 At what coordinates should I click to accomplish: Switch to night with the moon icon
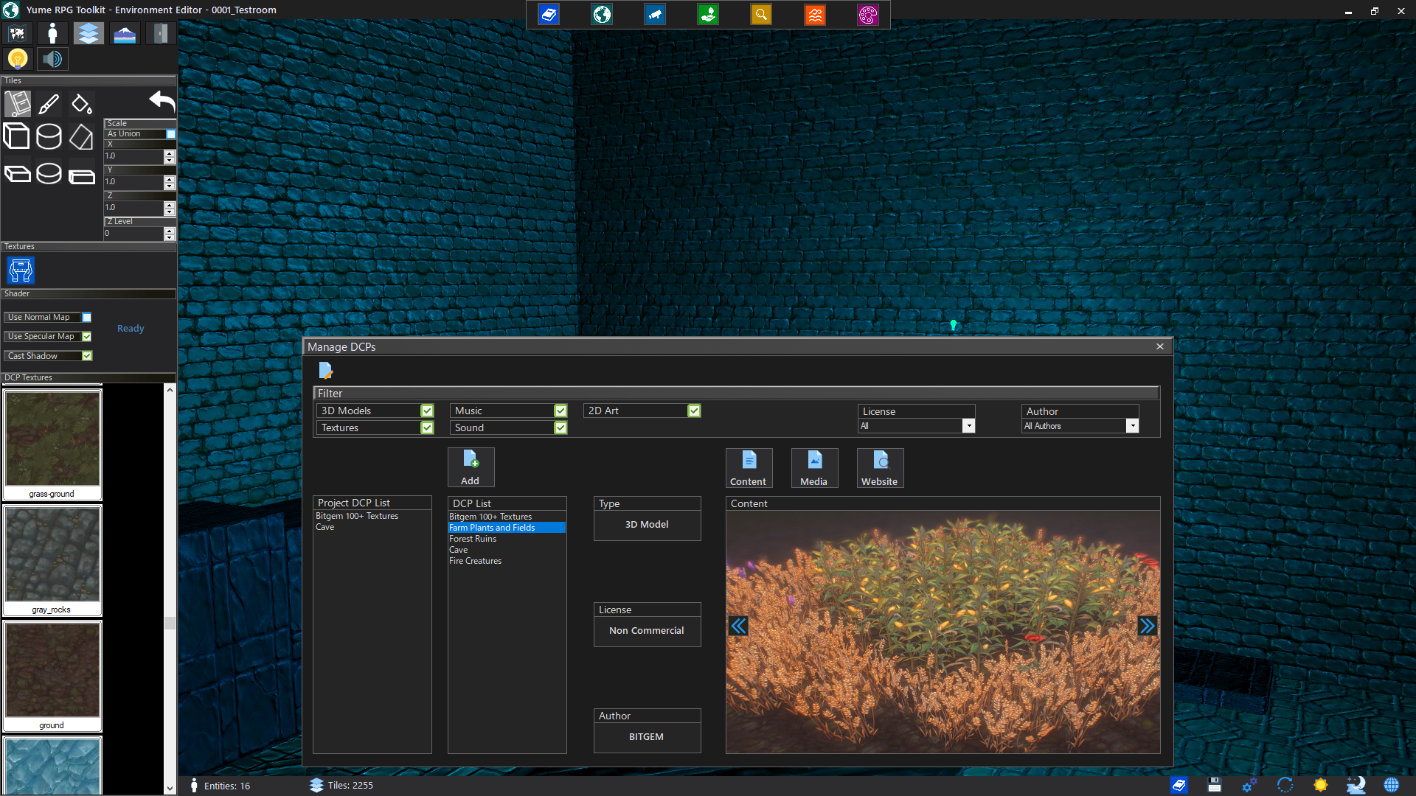tap(1356, 785)
